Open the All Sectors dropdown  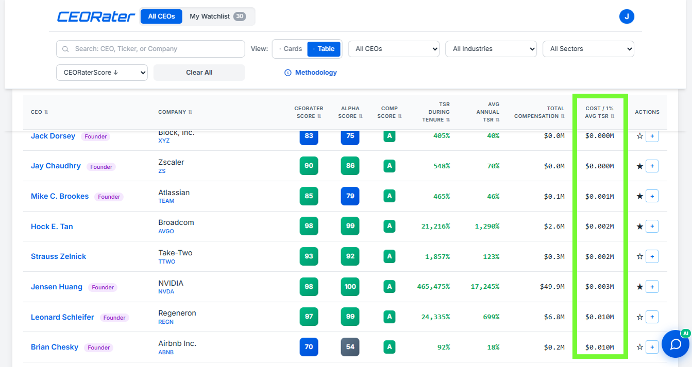click(x=588, y=49)
